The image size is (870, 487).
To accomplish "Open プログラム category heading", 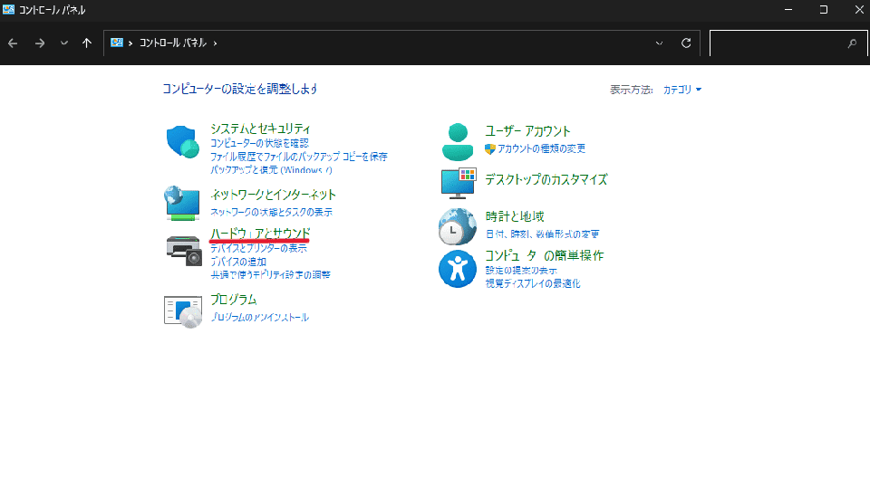I will 234,300.
